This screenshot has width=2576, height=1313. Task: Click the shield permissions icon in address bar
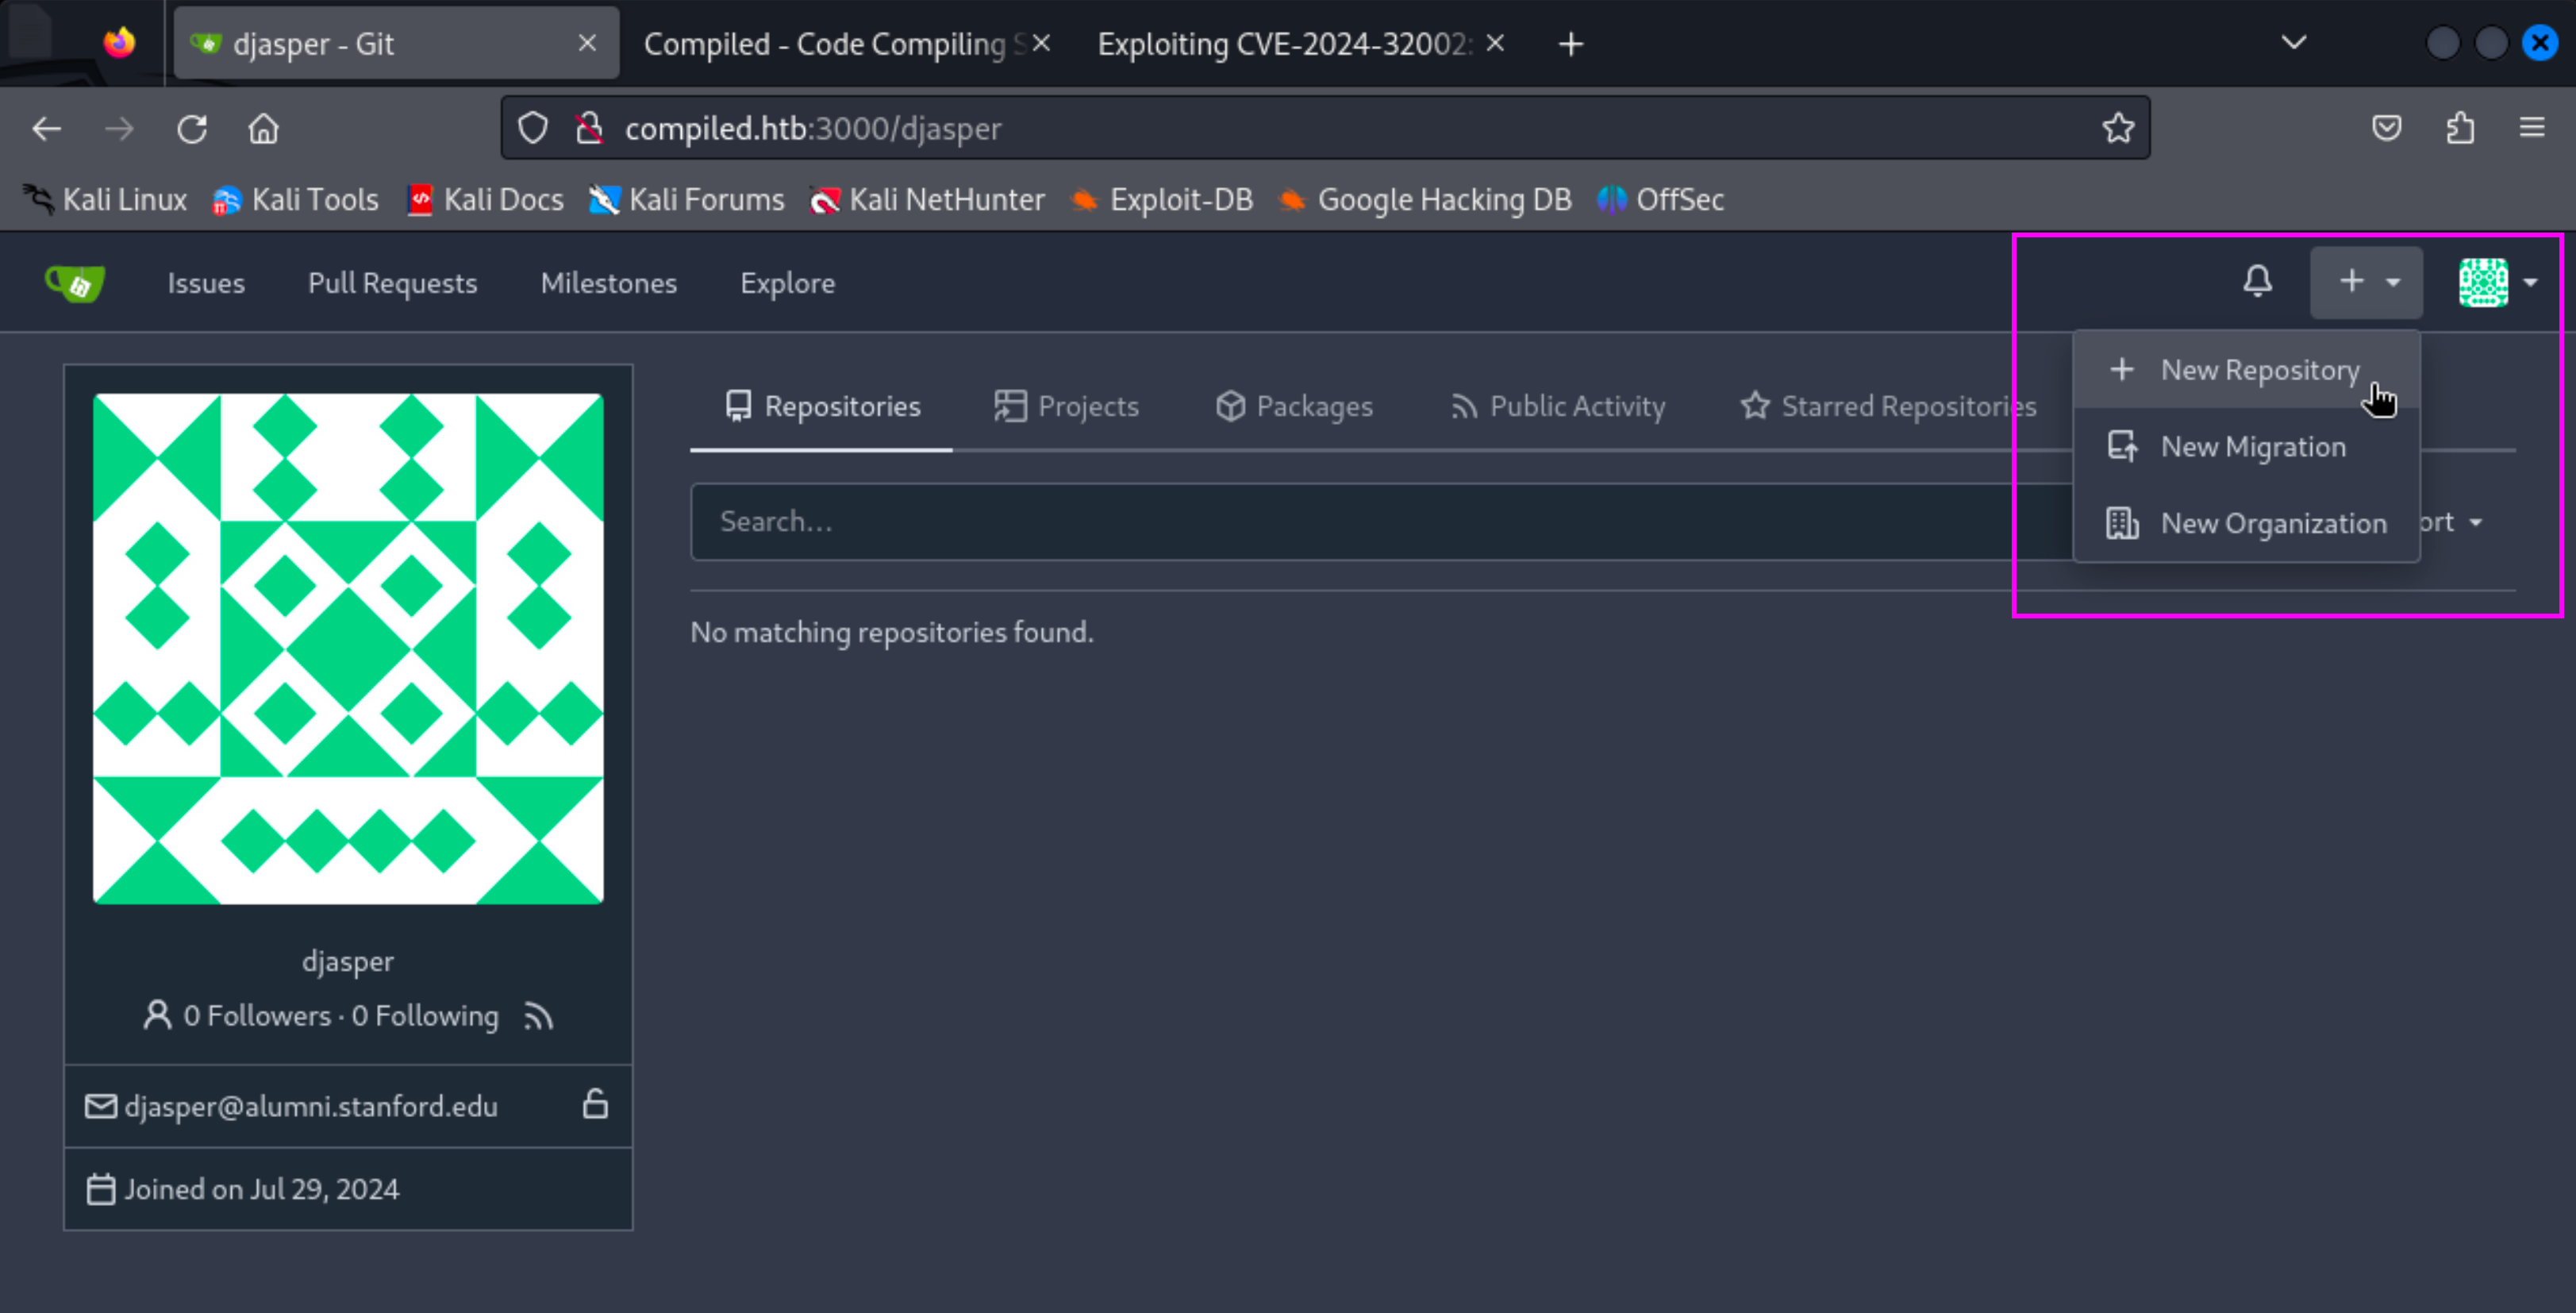coord(533,128)
